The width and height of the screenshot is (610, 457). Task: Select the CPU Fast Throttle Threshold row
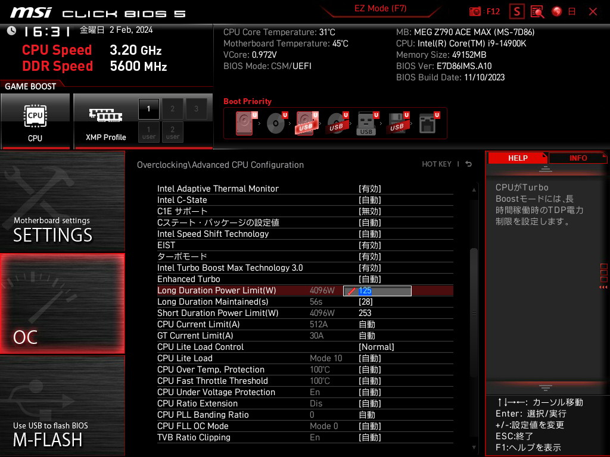click(305, 381)
